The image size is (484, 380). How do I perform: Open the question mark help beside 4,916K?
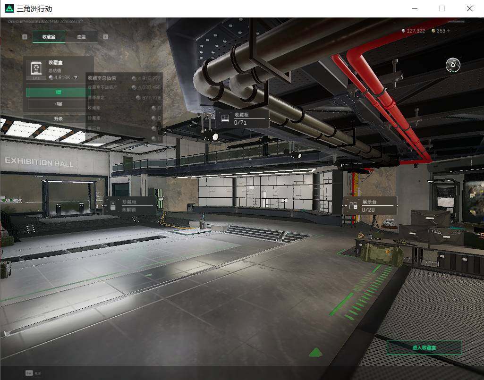tap(76, 77)
